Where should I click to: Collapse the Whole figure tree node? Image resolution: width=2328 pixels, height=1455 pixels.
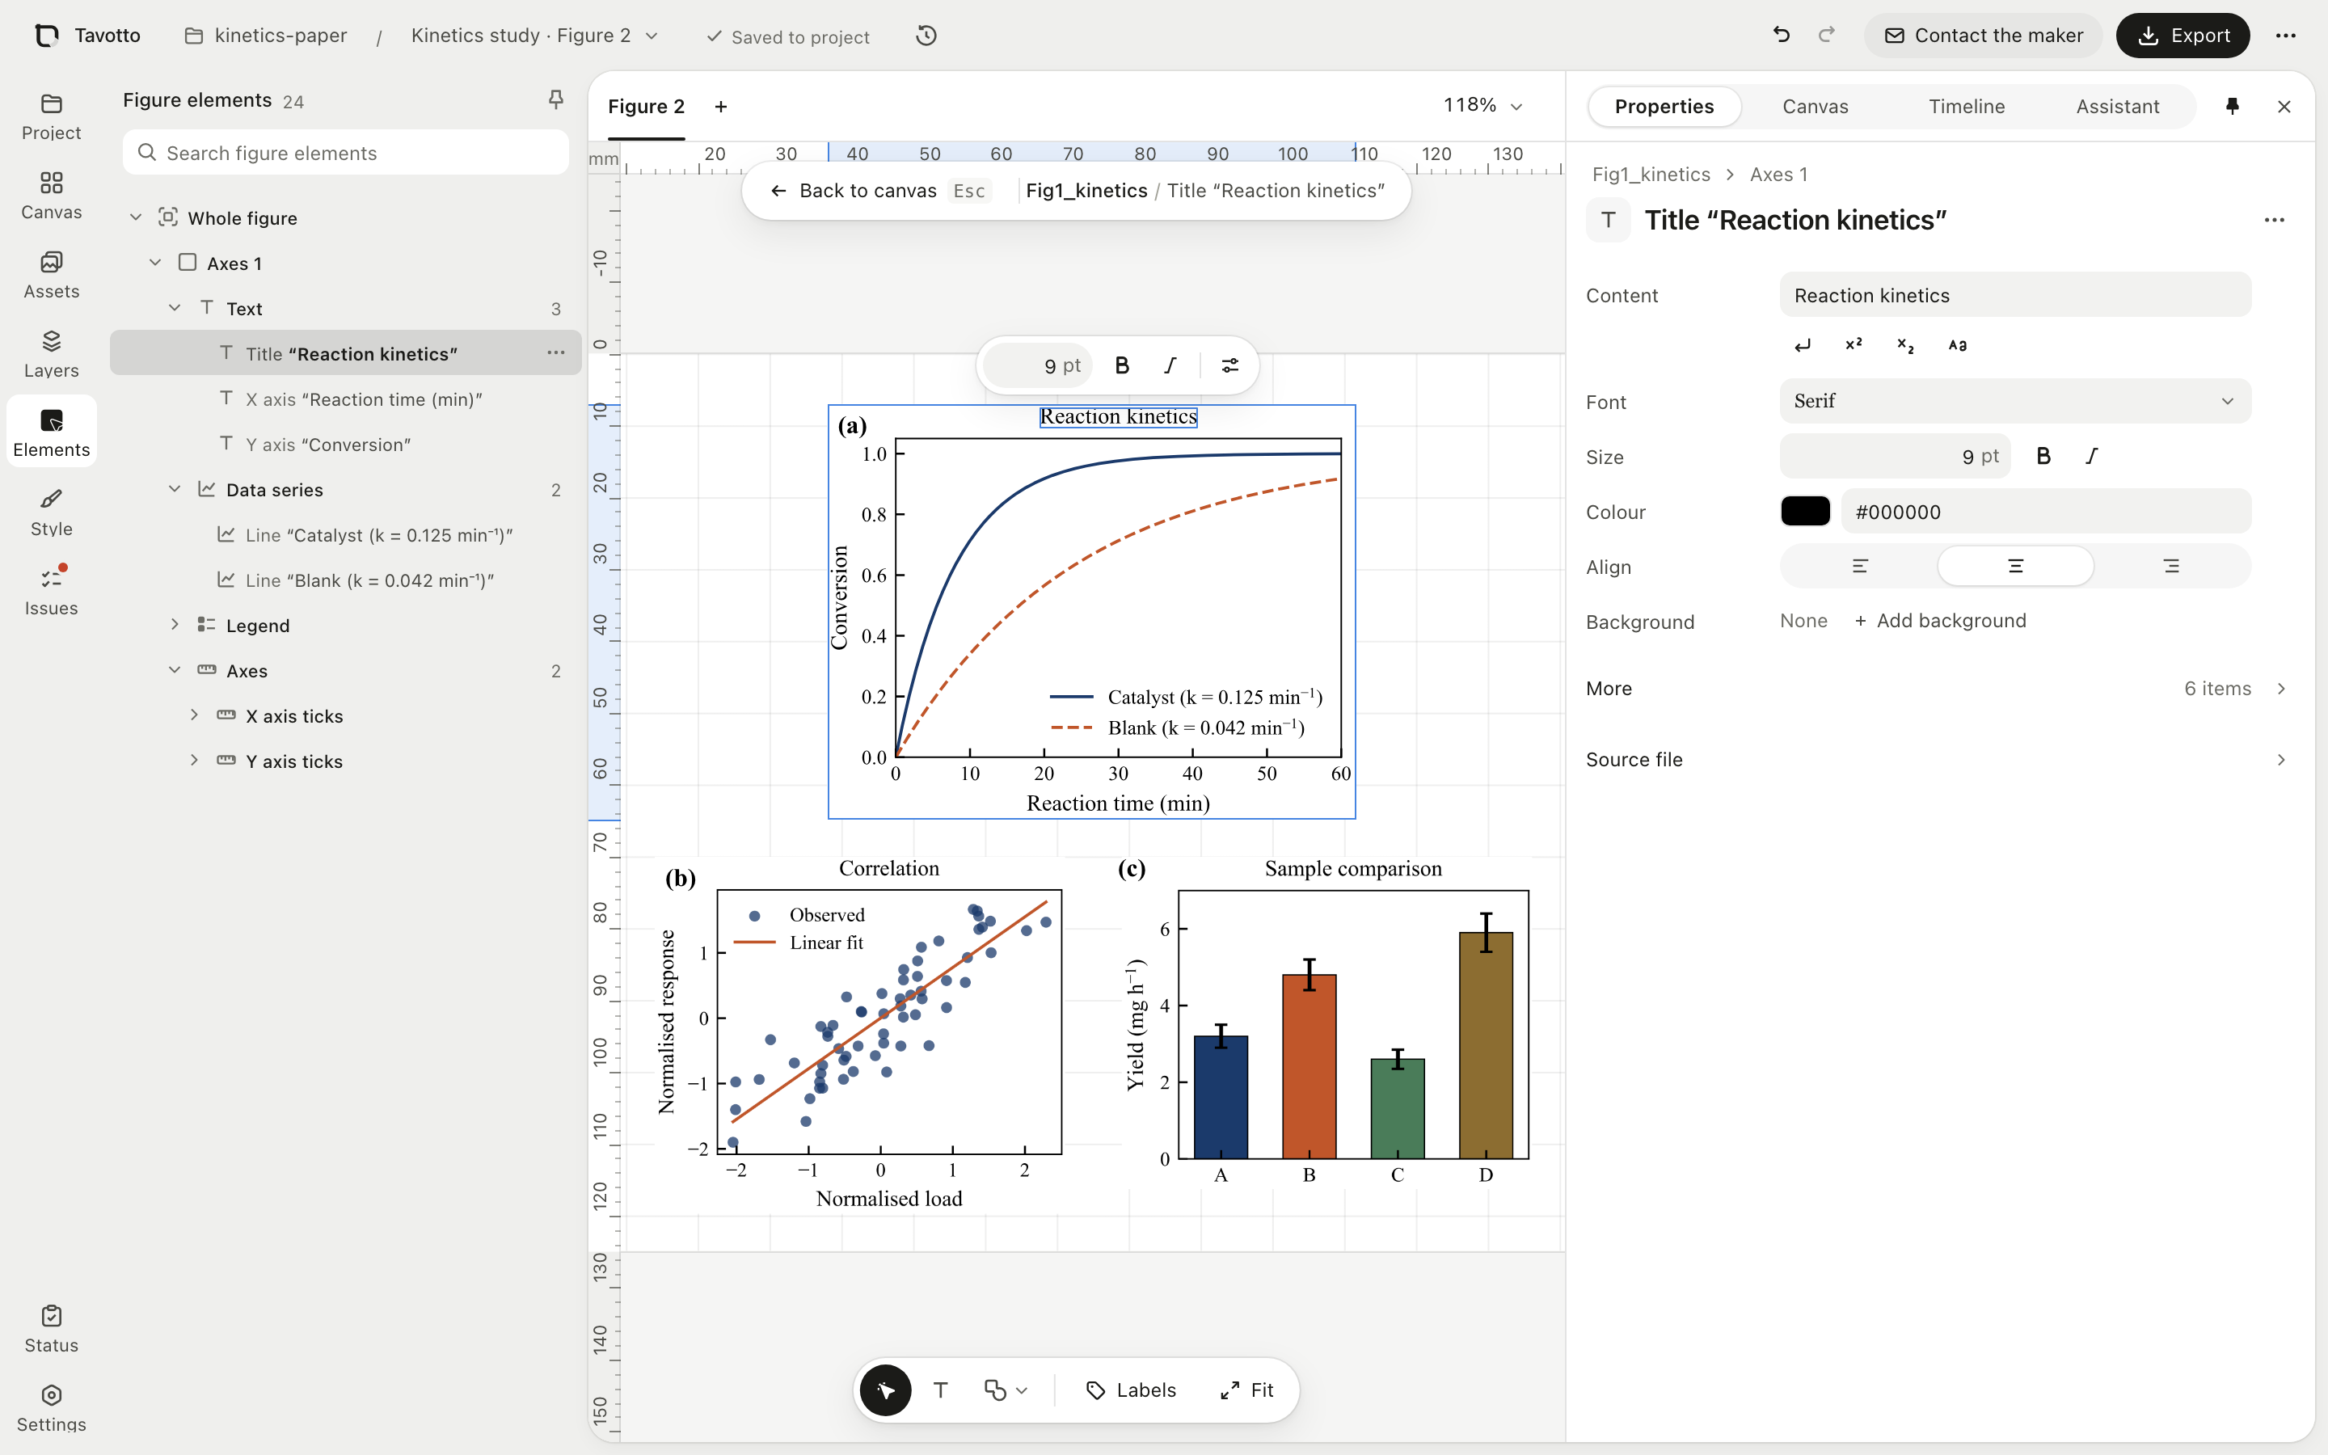click(x=136, y=218)
